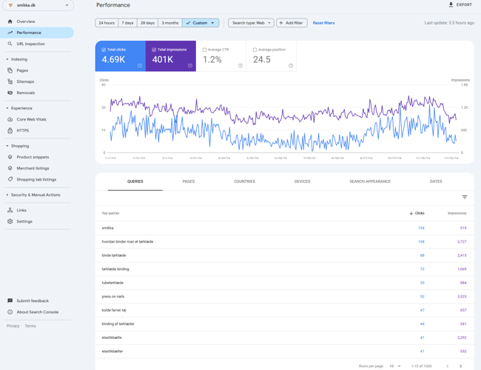Switch to the Pages tab
This screenshot has width=481, height=370.
pyautogui.click(x=189, y=181)
